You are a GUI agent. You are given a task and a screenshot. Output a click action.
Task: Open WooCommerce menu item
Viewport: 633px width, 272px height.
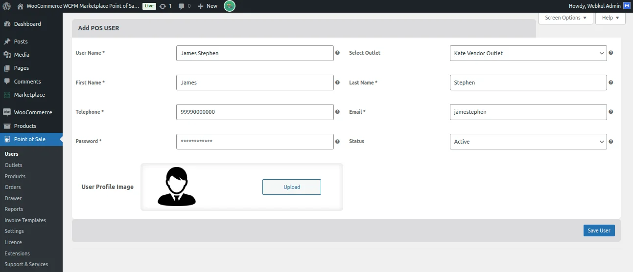point(31,112)
